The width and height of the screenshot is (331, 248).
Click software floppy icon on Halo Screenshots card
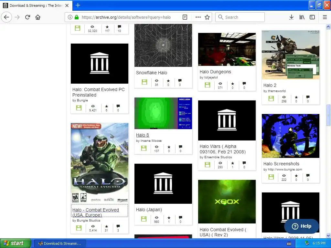271,177
